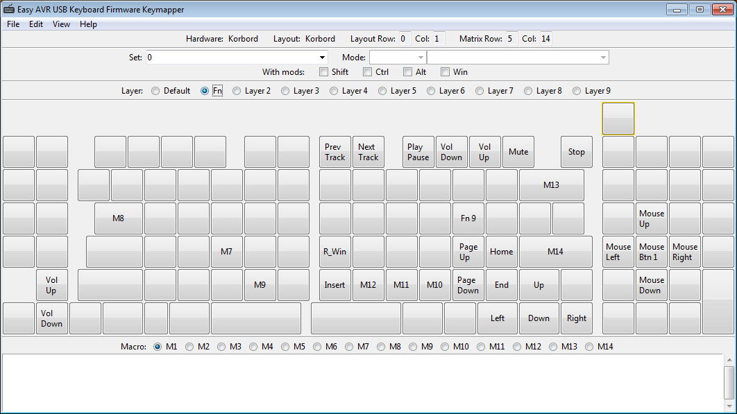Click the Matrix Row value field
Viewport: 737px width, 414px height.
pyautogui.click(x=511, y=39)
